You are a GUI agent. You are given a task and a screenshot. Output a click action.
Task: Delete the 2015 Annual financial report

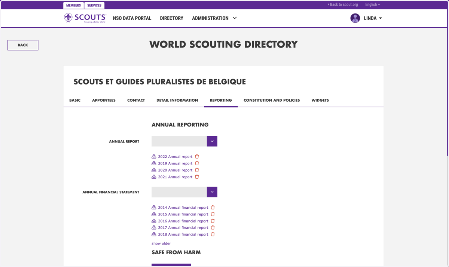[213, 214]
